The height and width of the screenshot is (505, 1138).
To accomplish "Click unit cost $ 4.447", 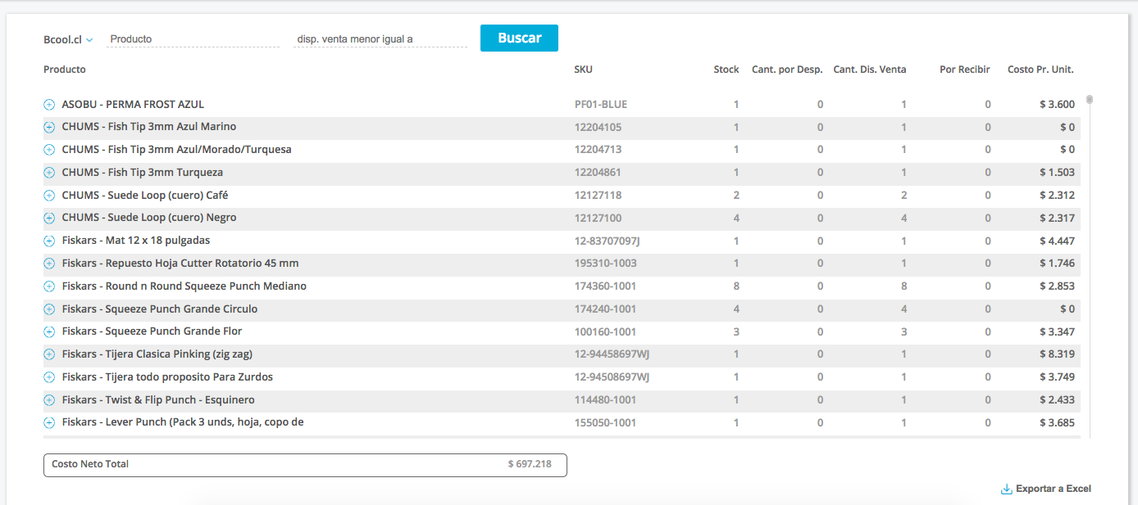I will tap(1057, 241).
